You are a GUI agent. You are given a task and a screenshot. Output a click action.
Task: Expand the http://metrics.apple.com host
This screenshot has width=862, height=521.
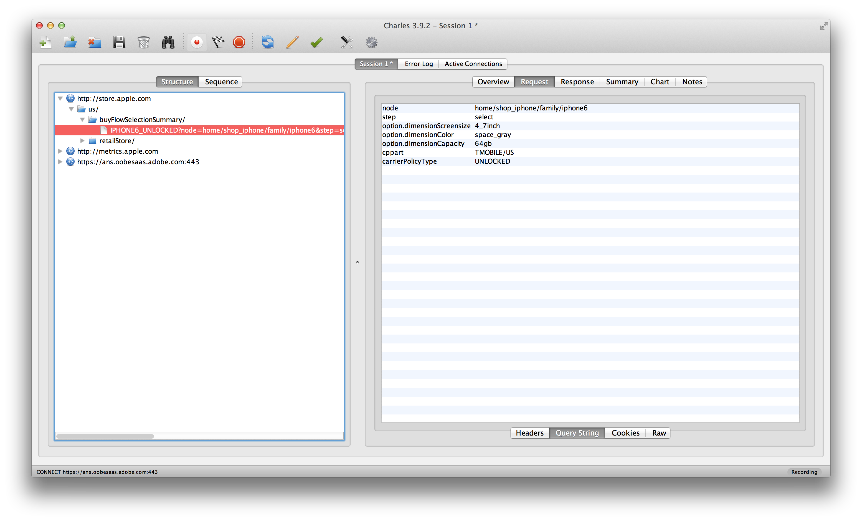[x=60, y=151]
